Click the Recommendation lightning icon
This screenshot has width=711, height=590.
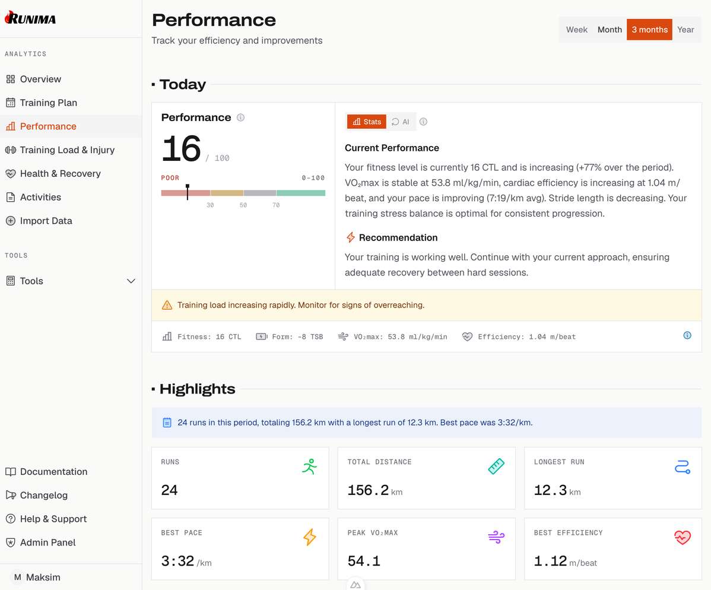pyautogui.click(x=351, y=237)
